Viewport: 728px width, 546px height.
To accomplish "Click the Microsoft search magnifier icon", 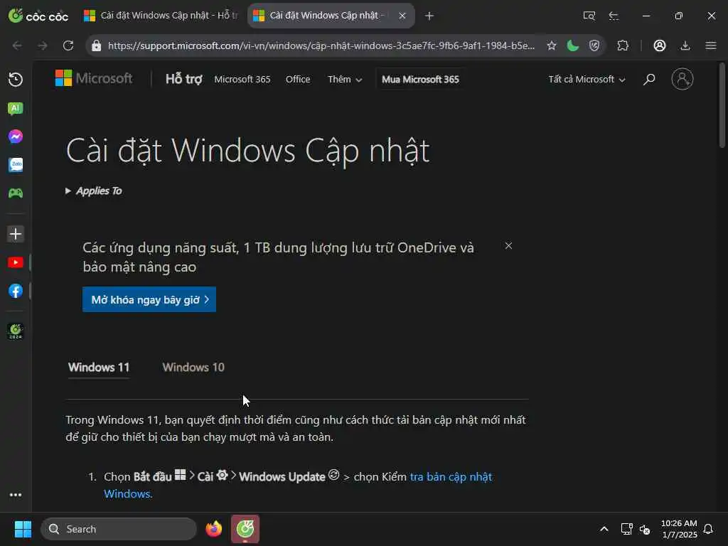I will 649,80.
